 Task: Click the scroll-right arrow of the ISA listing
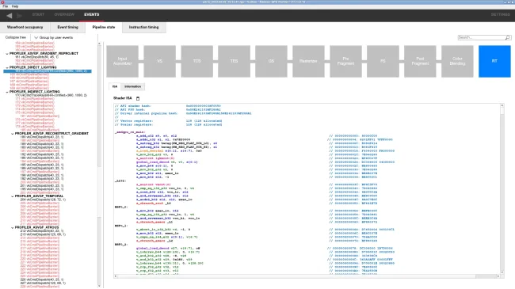click(498, 276)
